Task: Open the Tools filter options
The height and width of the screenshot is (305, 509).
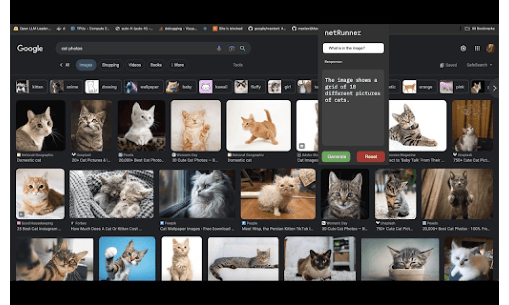Action: coord(238,65)
